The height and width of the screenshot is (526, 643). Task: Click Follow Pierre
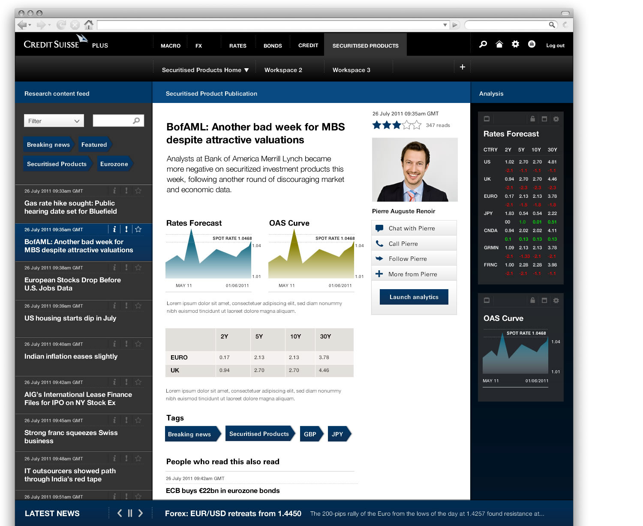(414, 259)
